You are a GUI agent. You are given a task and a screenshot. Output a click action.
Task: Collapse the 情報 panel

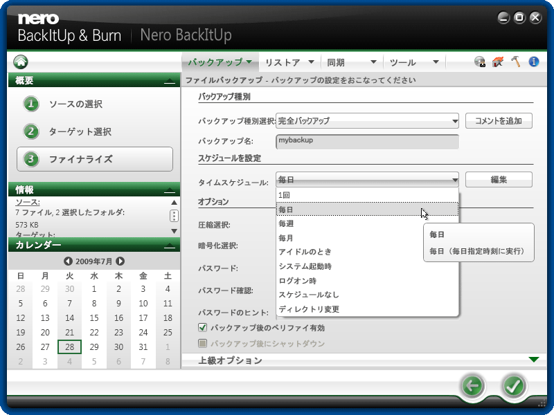(170, 191)
